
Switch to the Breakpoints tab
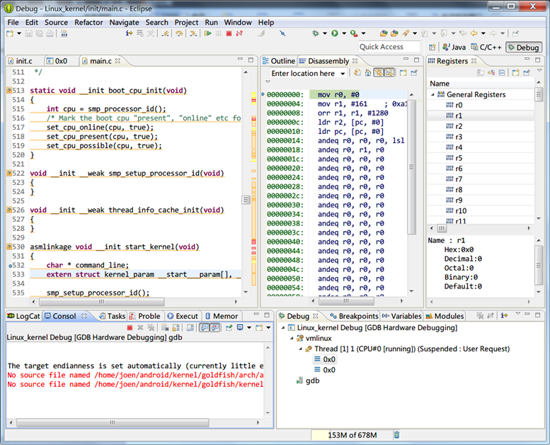354,316
